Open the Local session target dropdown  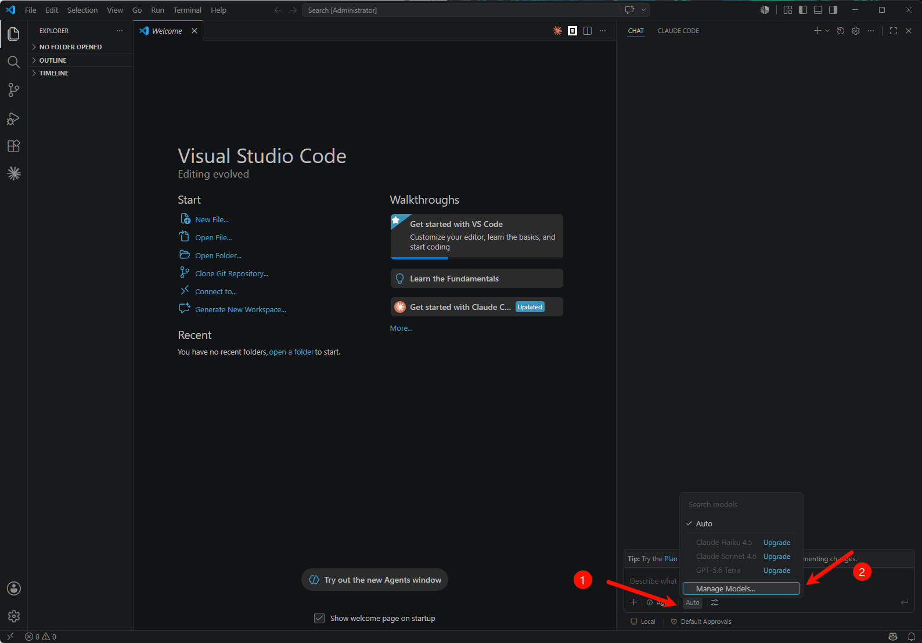tap(643, 622)
